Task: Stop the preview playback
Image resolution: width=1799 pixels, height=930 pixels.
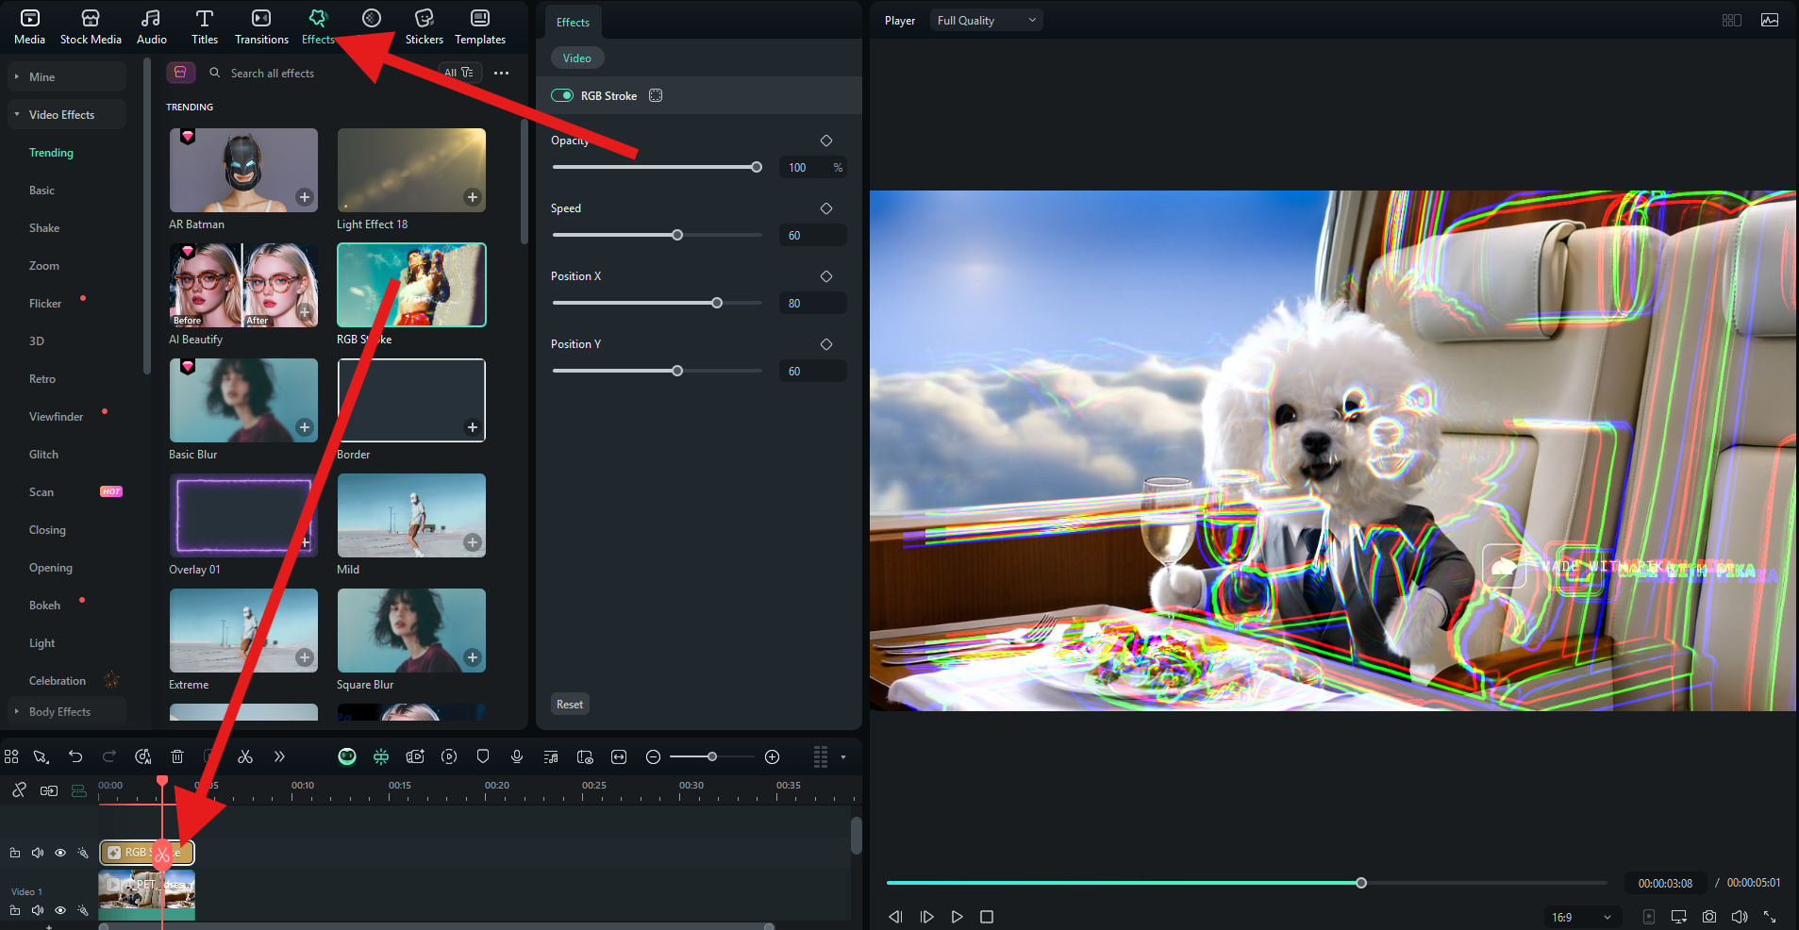Action: [x=987, y=917]
